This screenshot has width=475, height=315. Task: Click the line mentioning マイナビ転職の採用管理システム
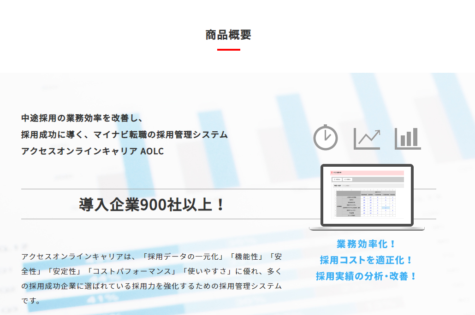[x=125, y=134]
